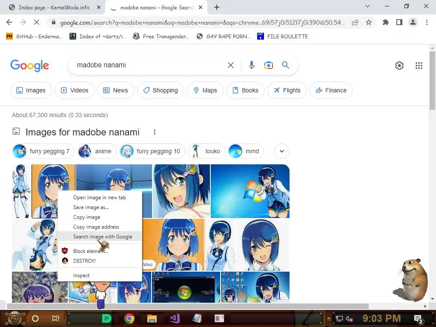Close the madobe nanami tab
Screen dimensions: 436x327
pos(201,8)
